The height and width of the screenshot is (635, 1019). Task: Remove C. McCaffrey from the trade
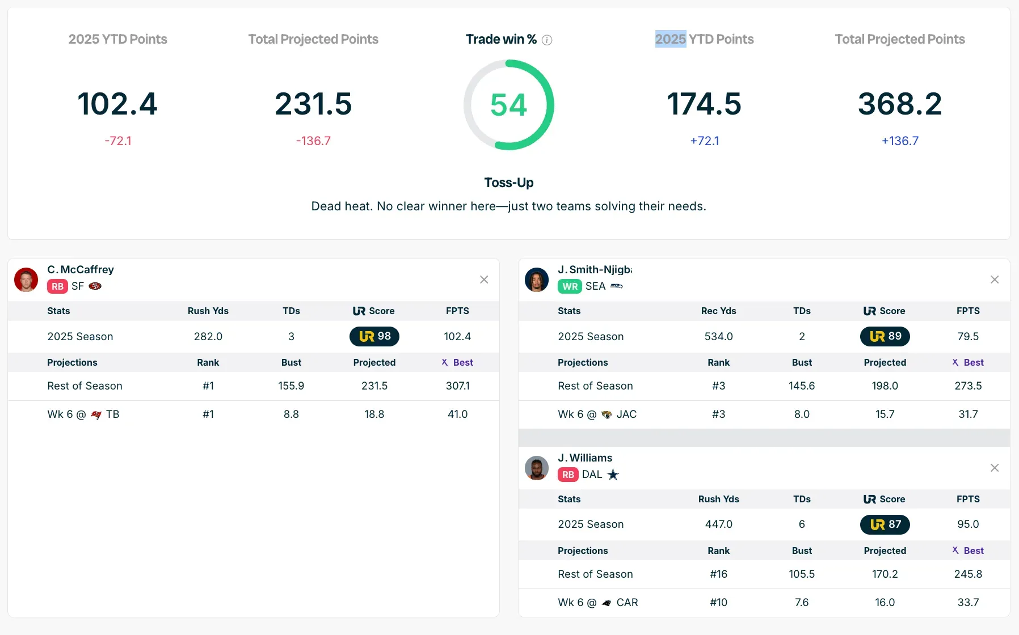484,280
